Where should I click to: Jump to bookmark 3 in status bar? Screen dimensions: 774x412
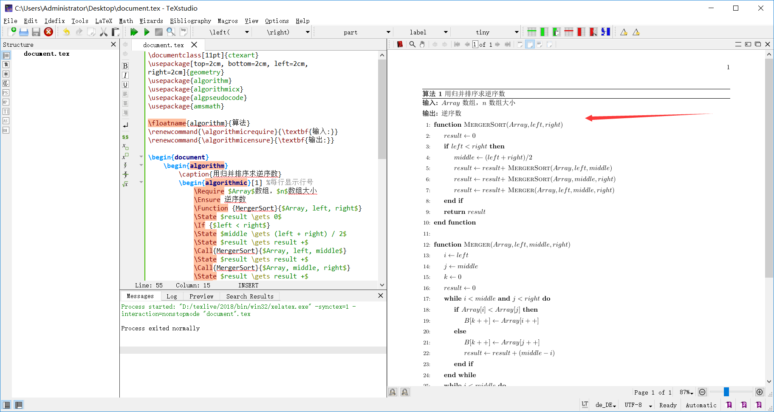point(759,405)
